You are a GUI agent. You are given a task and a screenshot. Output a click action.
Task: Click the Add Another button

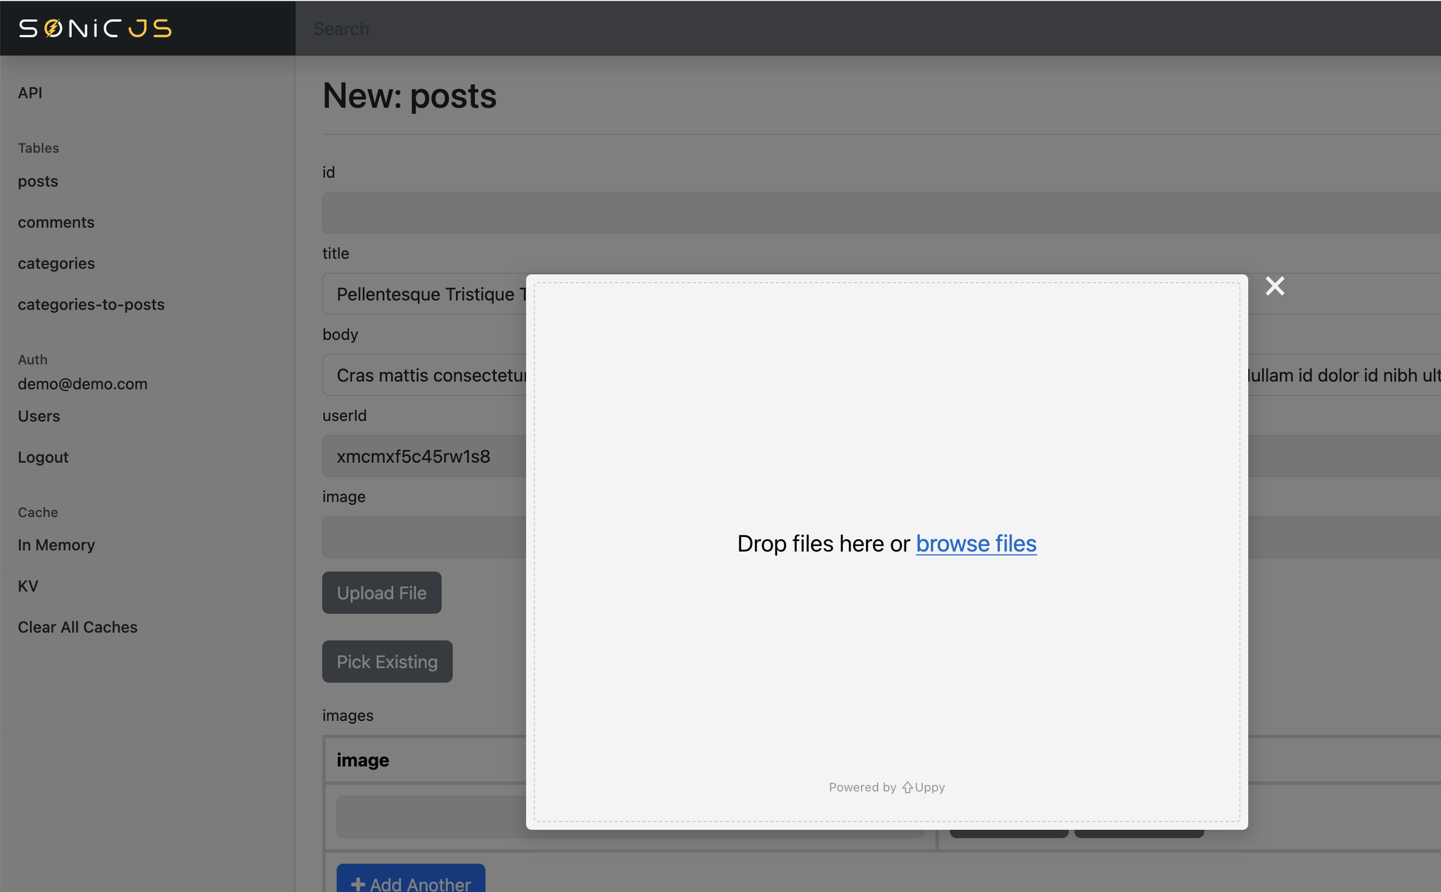point(409,883)
